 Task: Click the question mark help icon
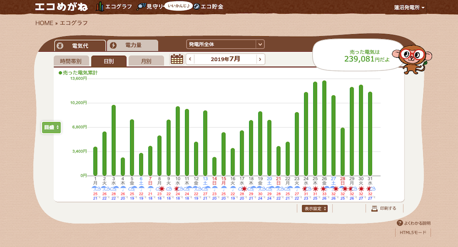(400, 223)
